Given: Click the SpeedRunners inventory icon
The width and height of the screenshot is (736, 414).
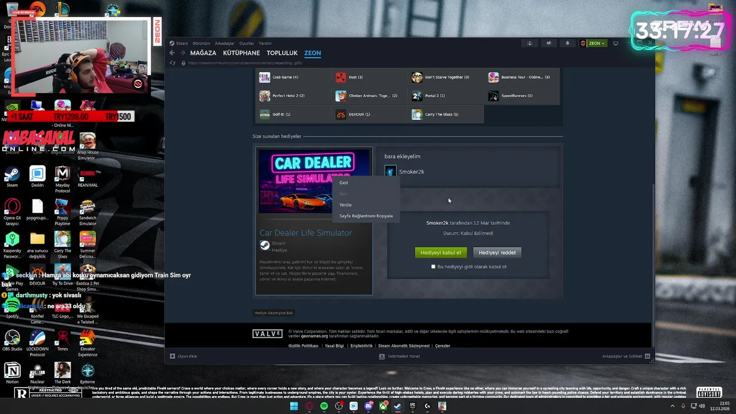Looking at the screenshot, I should tap(493, 95).
